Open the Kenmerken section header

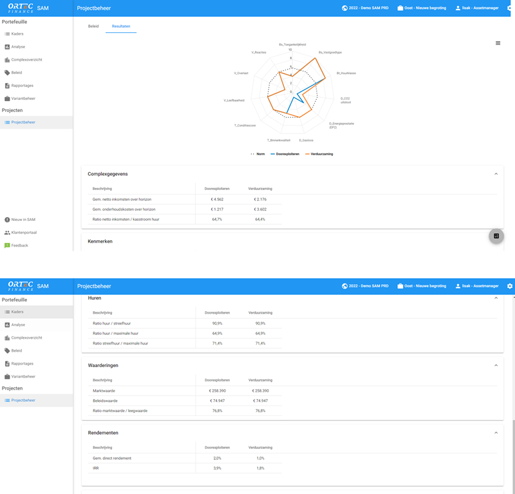(x=100, y=242)
